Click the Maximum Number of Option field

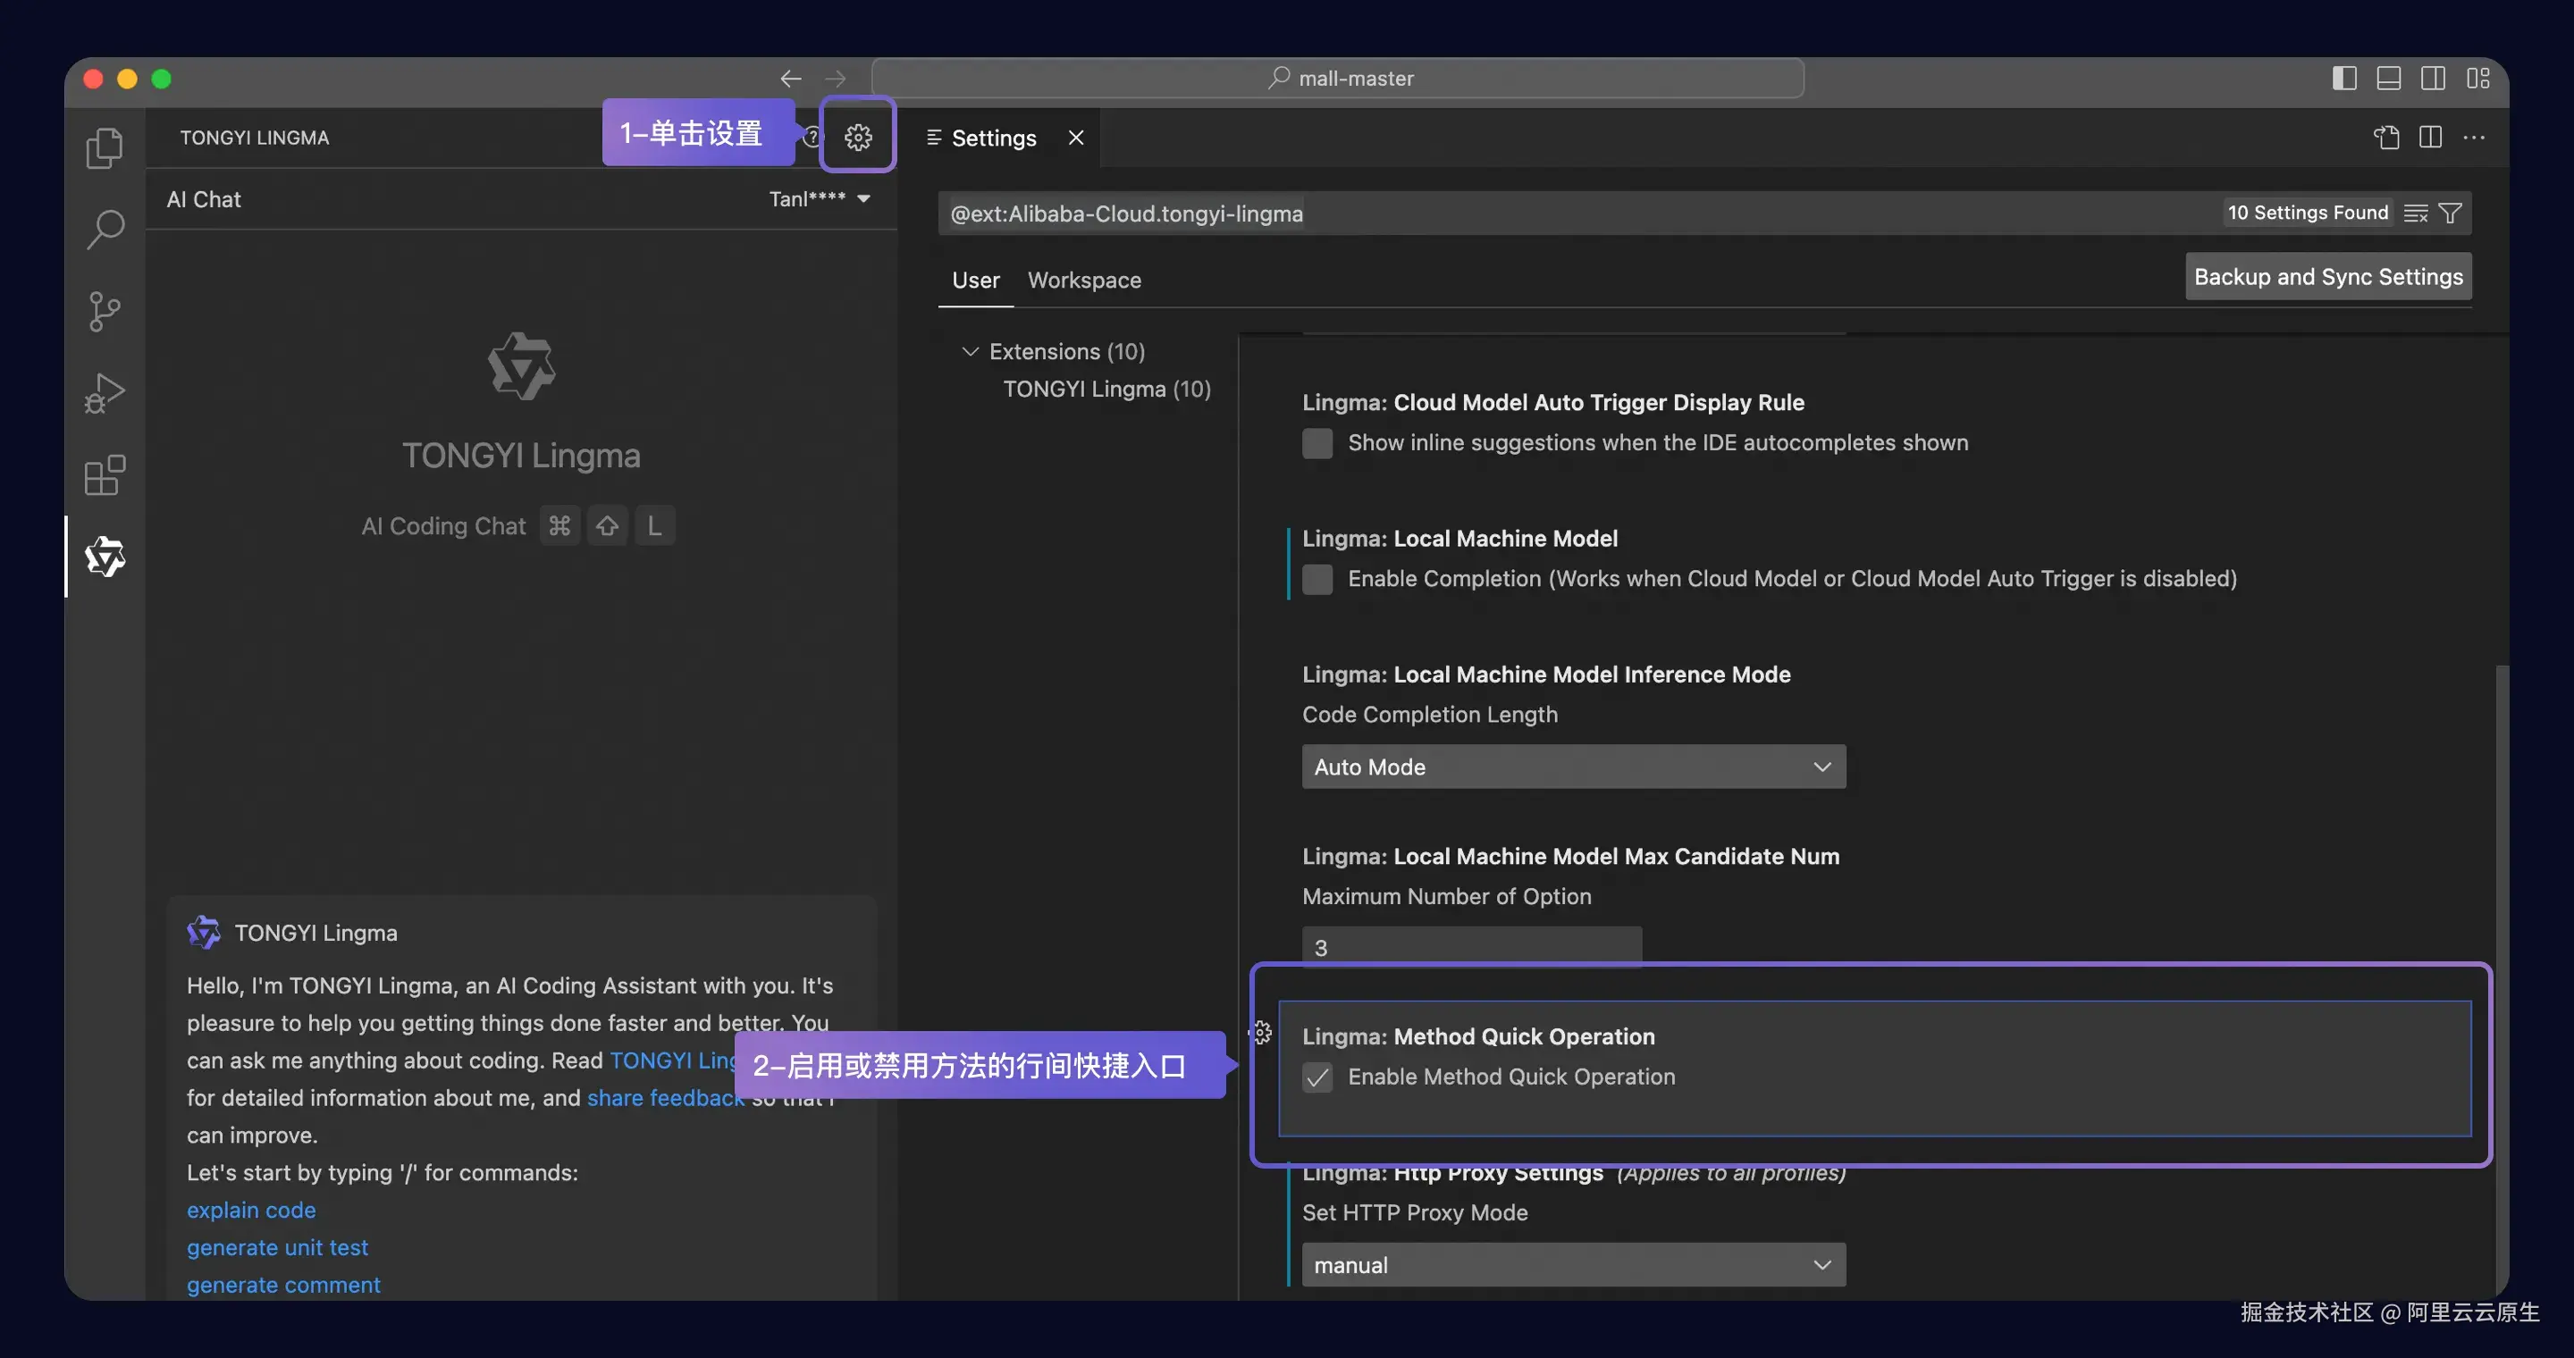click(1471, 947)
